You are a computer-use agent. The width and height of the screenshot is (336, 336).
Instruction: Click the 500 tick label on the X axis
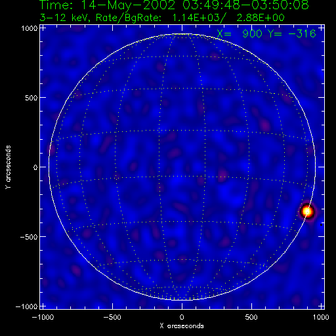[x=251, y=317]
